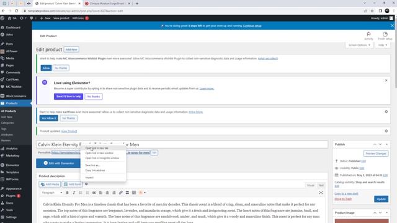Open comments bubble in admin bar
This screenshot has height=223, width=397.
pyautogui.click(x=32, y=18)
